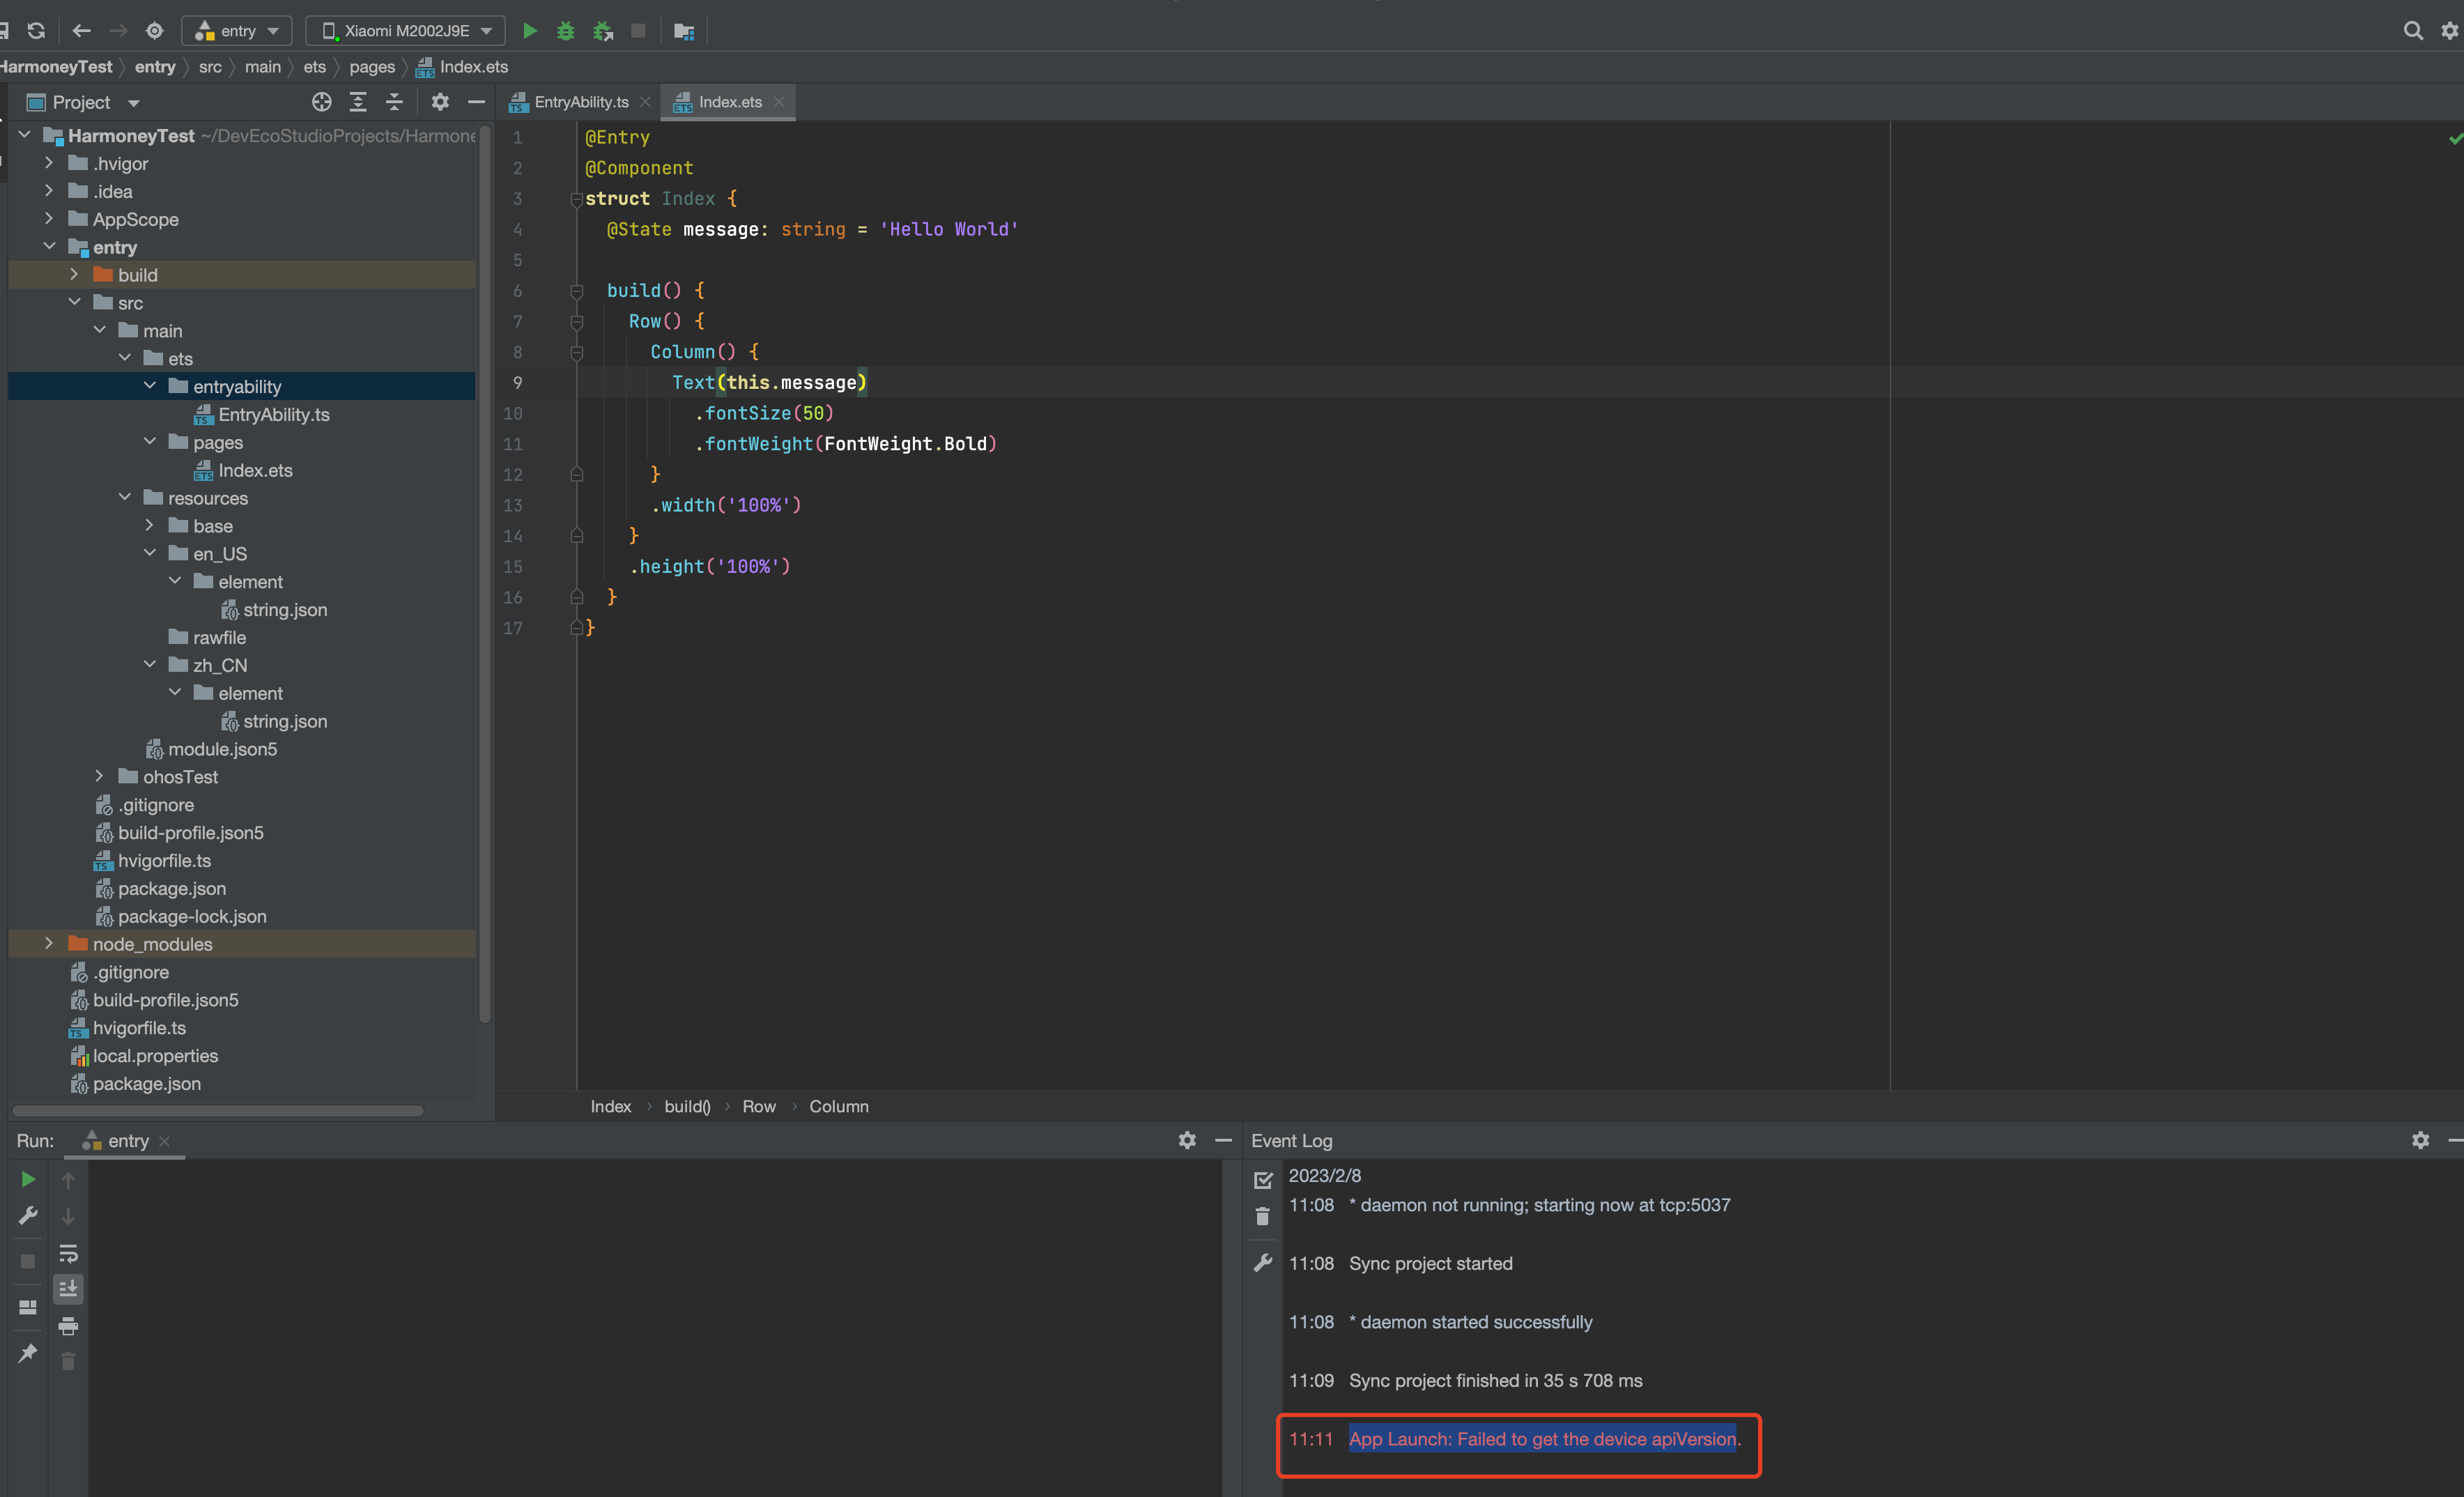Viewport: 2464px width, 1497px height.
Task: Open Project panel options gear
Action: (x=440, y=102)
